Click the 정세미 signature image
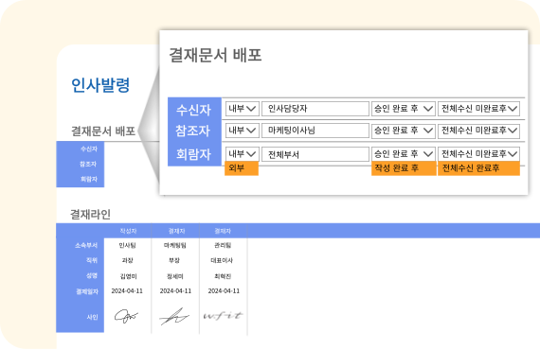The width and height of the screenshot is (540, 350). click(x=174, y=317)
